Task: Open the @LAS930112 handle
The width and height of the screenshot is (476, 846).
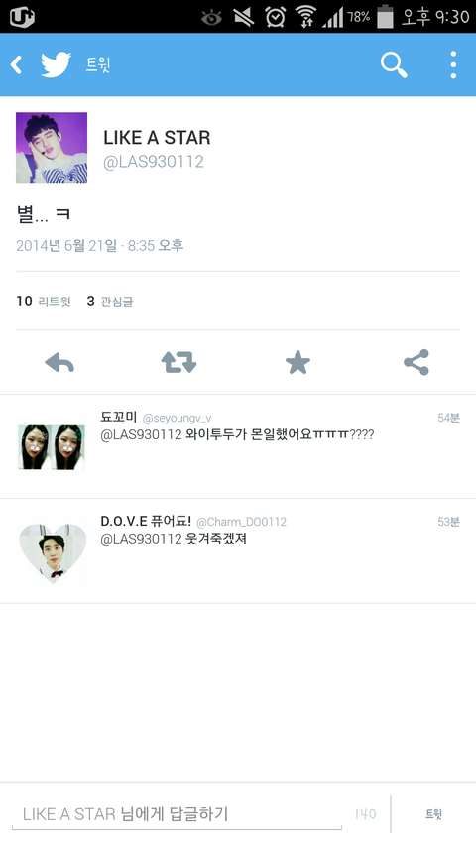Action: [154, 162]
